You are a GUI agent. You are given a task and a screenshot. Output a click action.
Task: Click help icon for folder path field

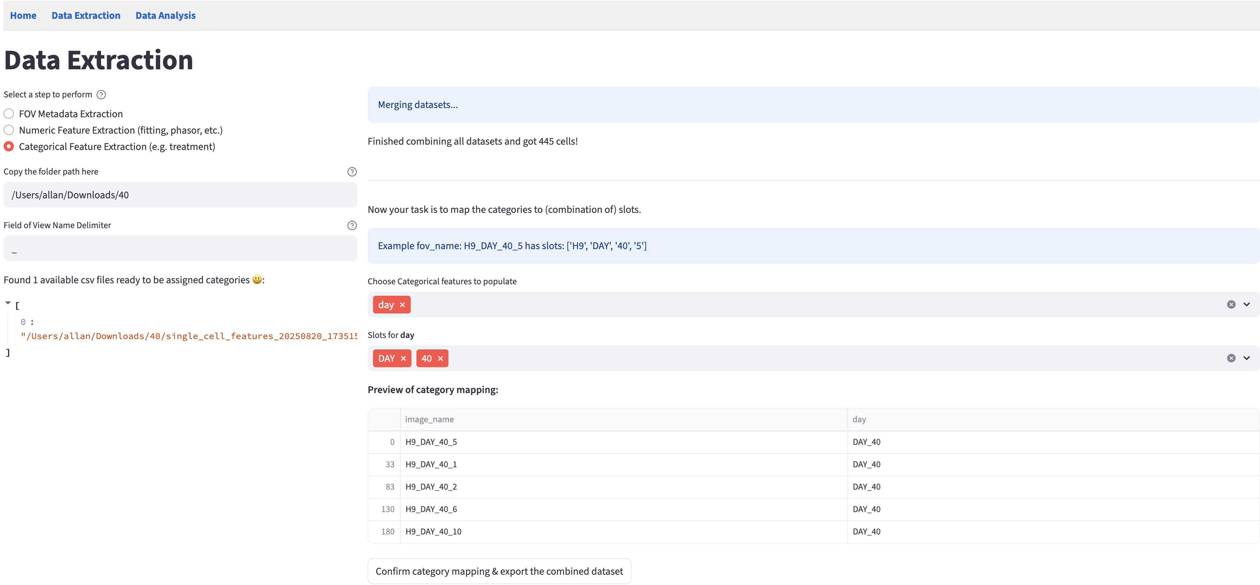352,172
